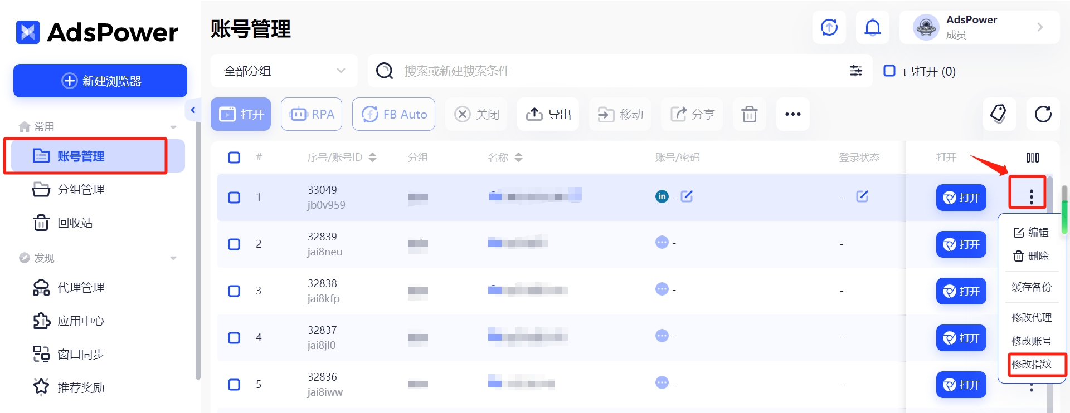
Task: Choose 修改代理 from the menu
Action: pyautogui.click(x=1032, y=317)
